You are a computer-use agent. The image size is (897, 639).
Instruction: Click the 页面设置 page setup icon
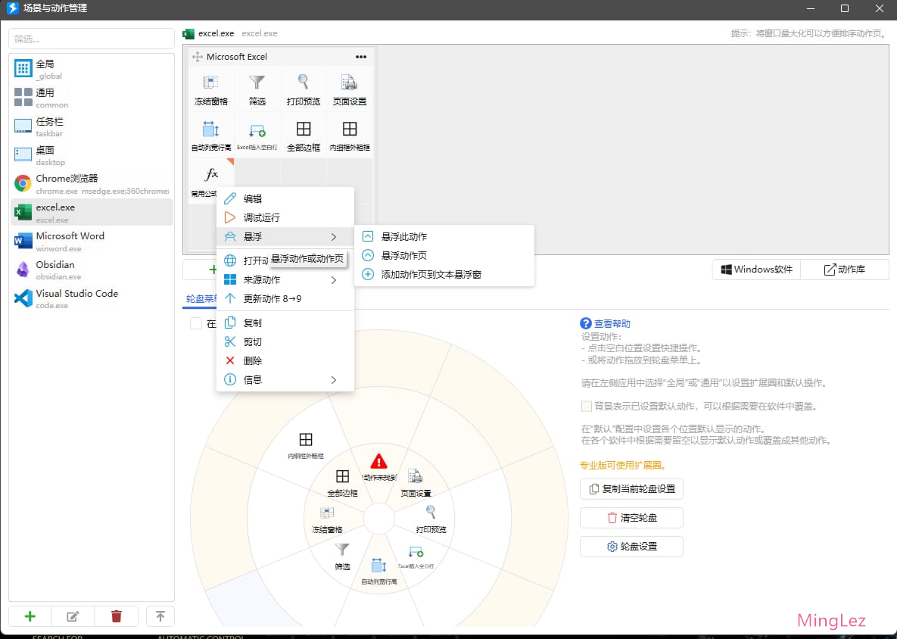coord(349,87)
